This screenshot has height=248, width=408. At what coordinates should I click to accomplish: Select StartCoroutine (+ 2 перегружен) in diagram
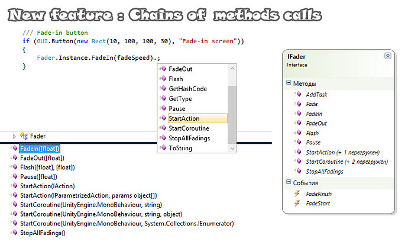(347, 162)
